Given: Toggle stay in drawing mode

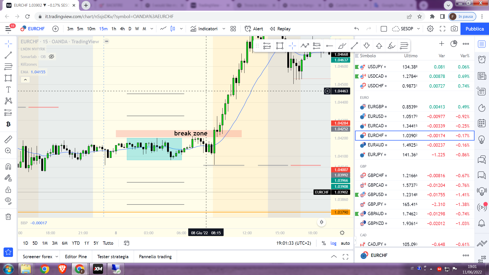Looking at the screenshot, I should pyautogui.click(x=8, y=178).
